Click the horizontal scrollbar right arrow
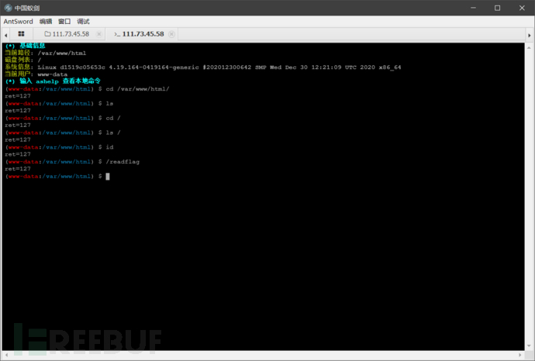The height and width of the screenshot is (361, 535). tap(521, 355)
